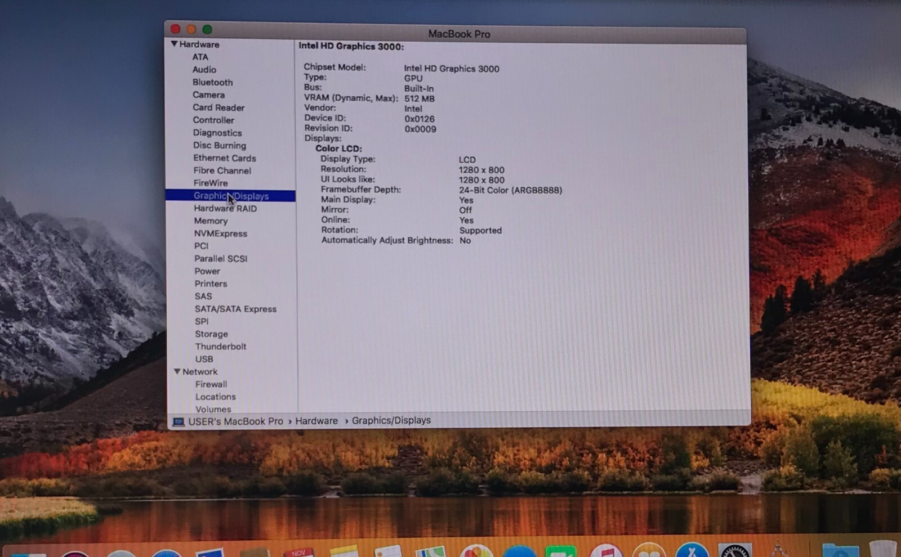Click USER's MacBook Pro in path bar
901x557 pixels.
tap(235, 421)
